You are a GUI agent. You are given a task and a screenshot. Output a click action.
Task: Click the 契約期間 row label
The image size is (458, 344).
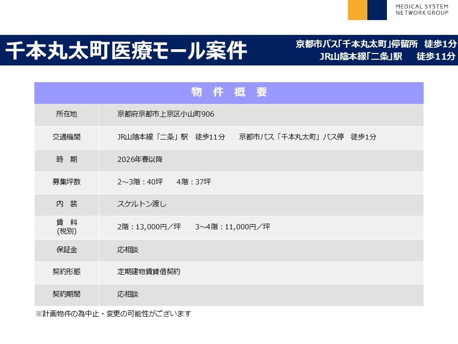[67, 294]
